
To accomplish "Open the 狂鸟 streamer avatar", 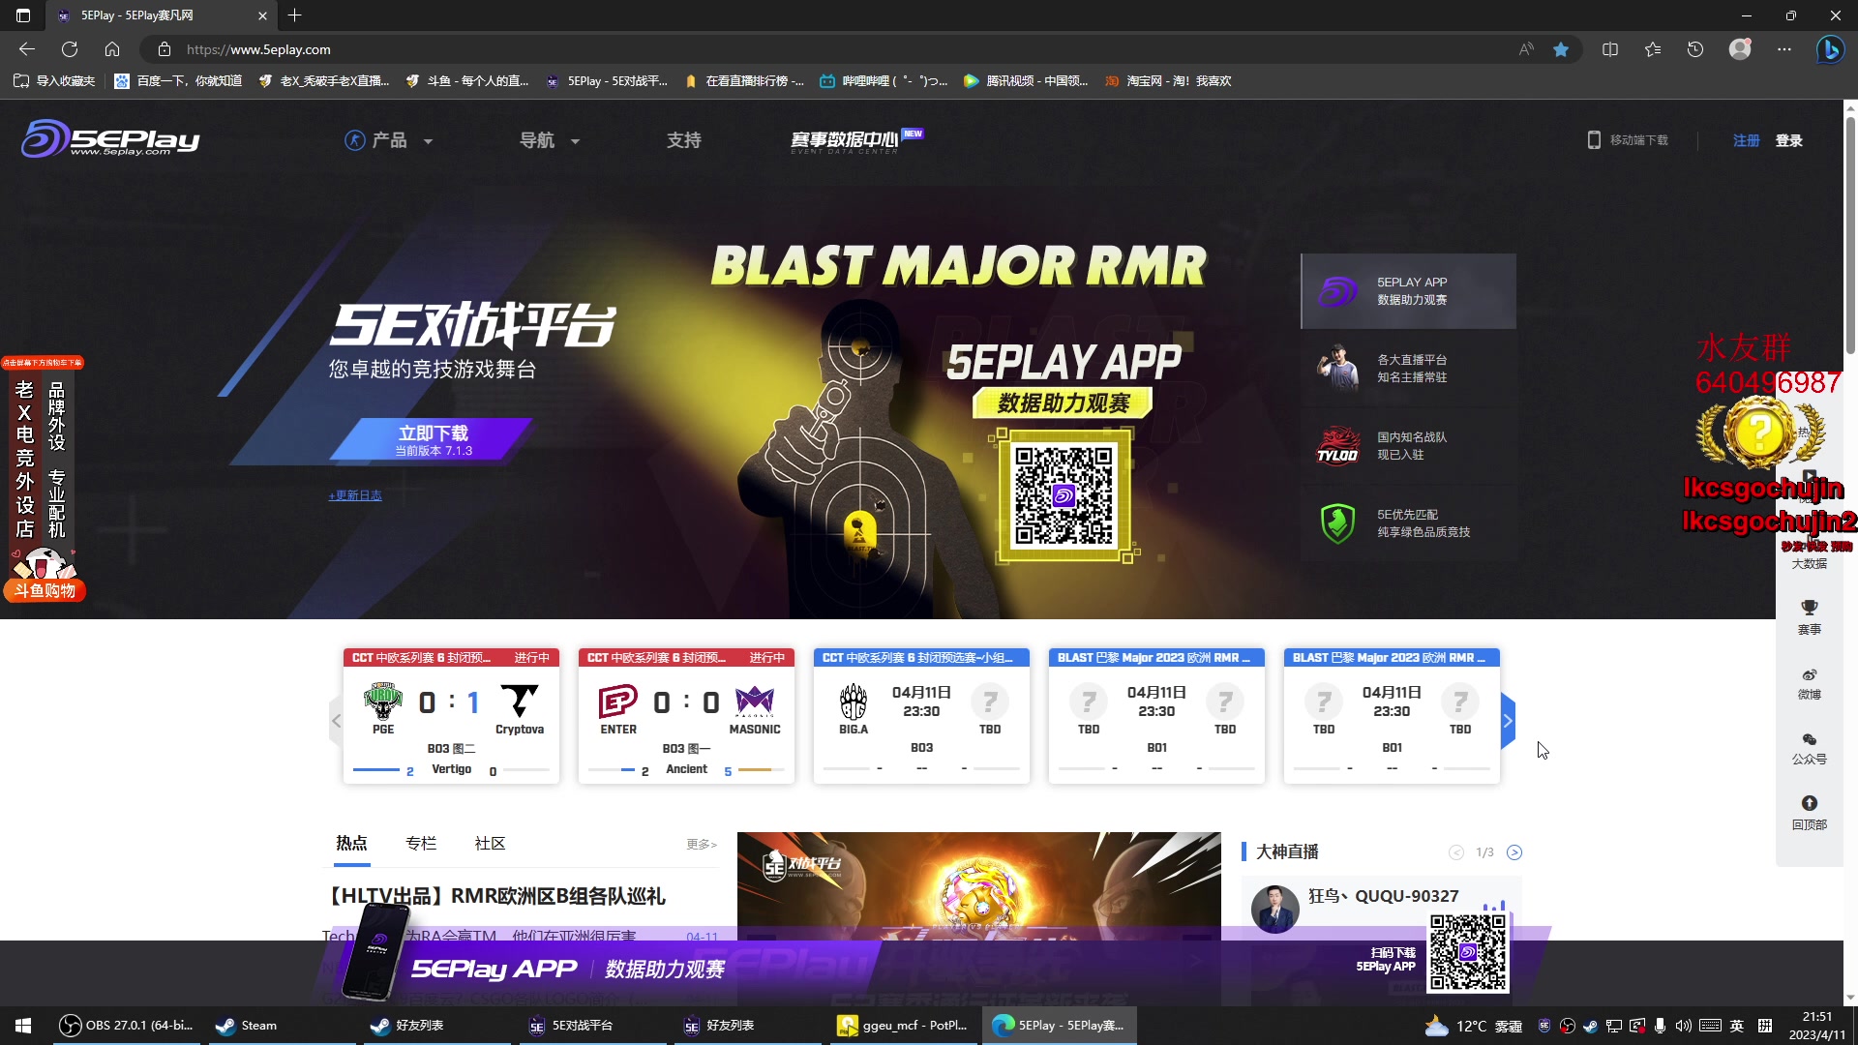I will click(1274, 910).
